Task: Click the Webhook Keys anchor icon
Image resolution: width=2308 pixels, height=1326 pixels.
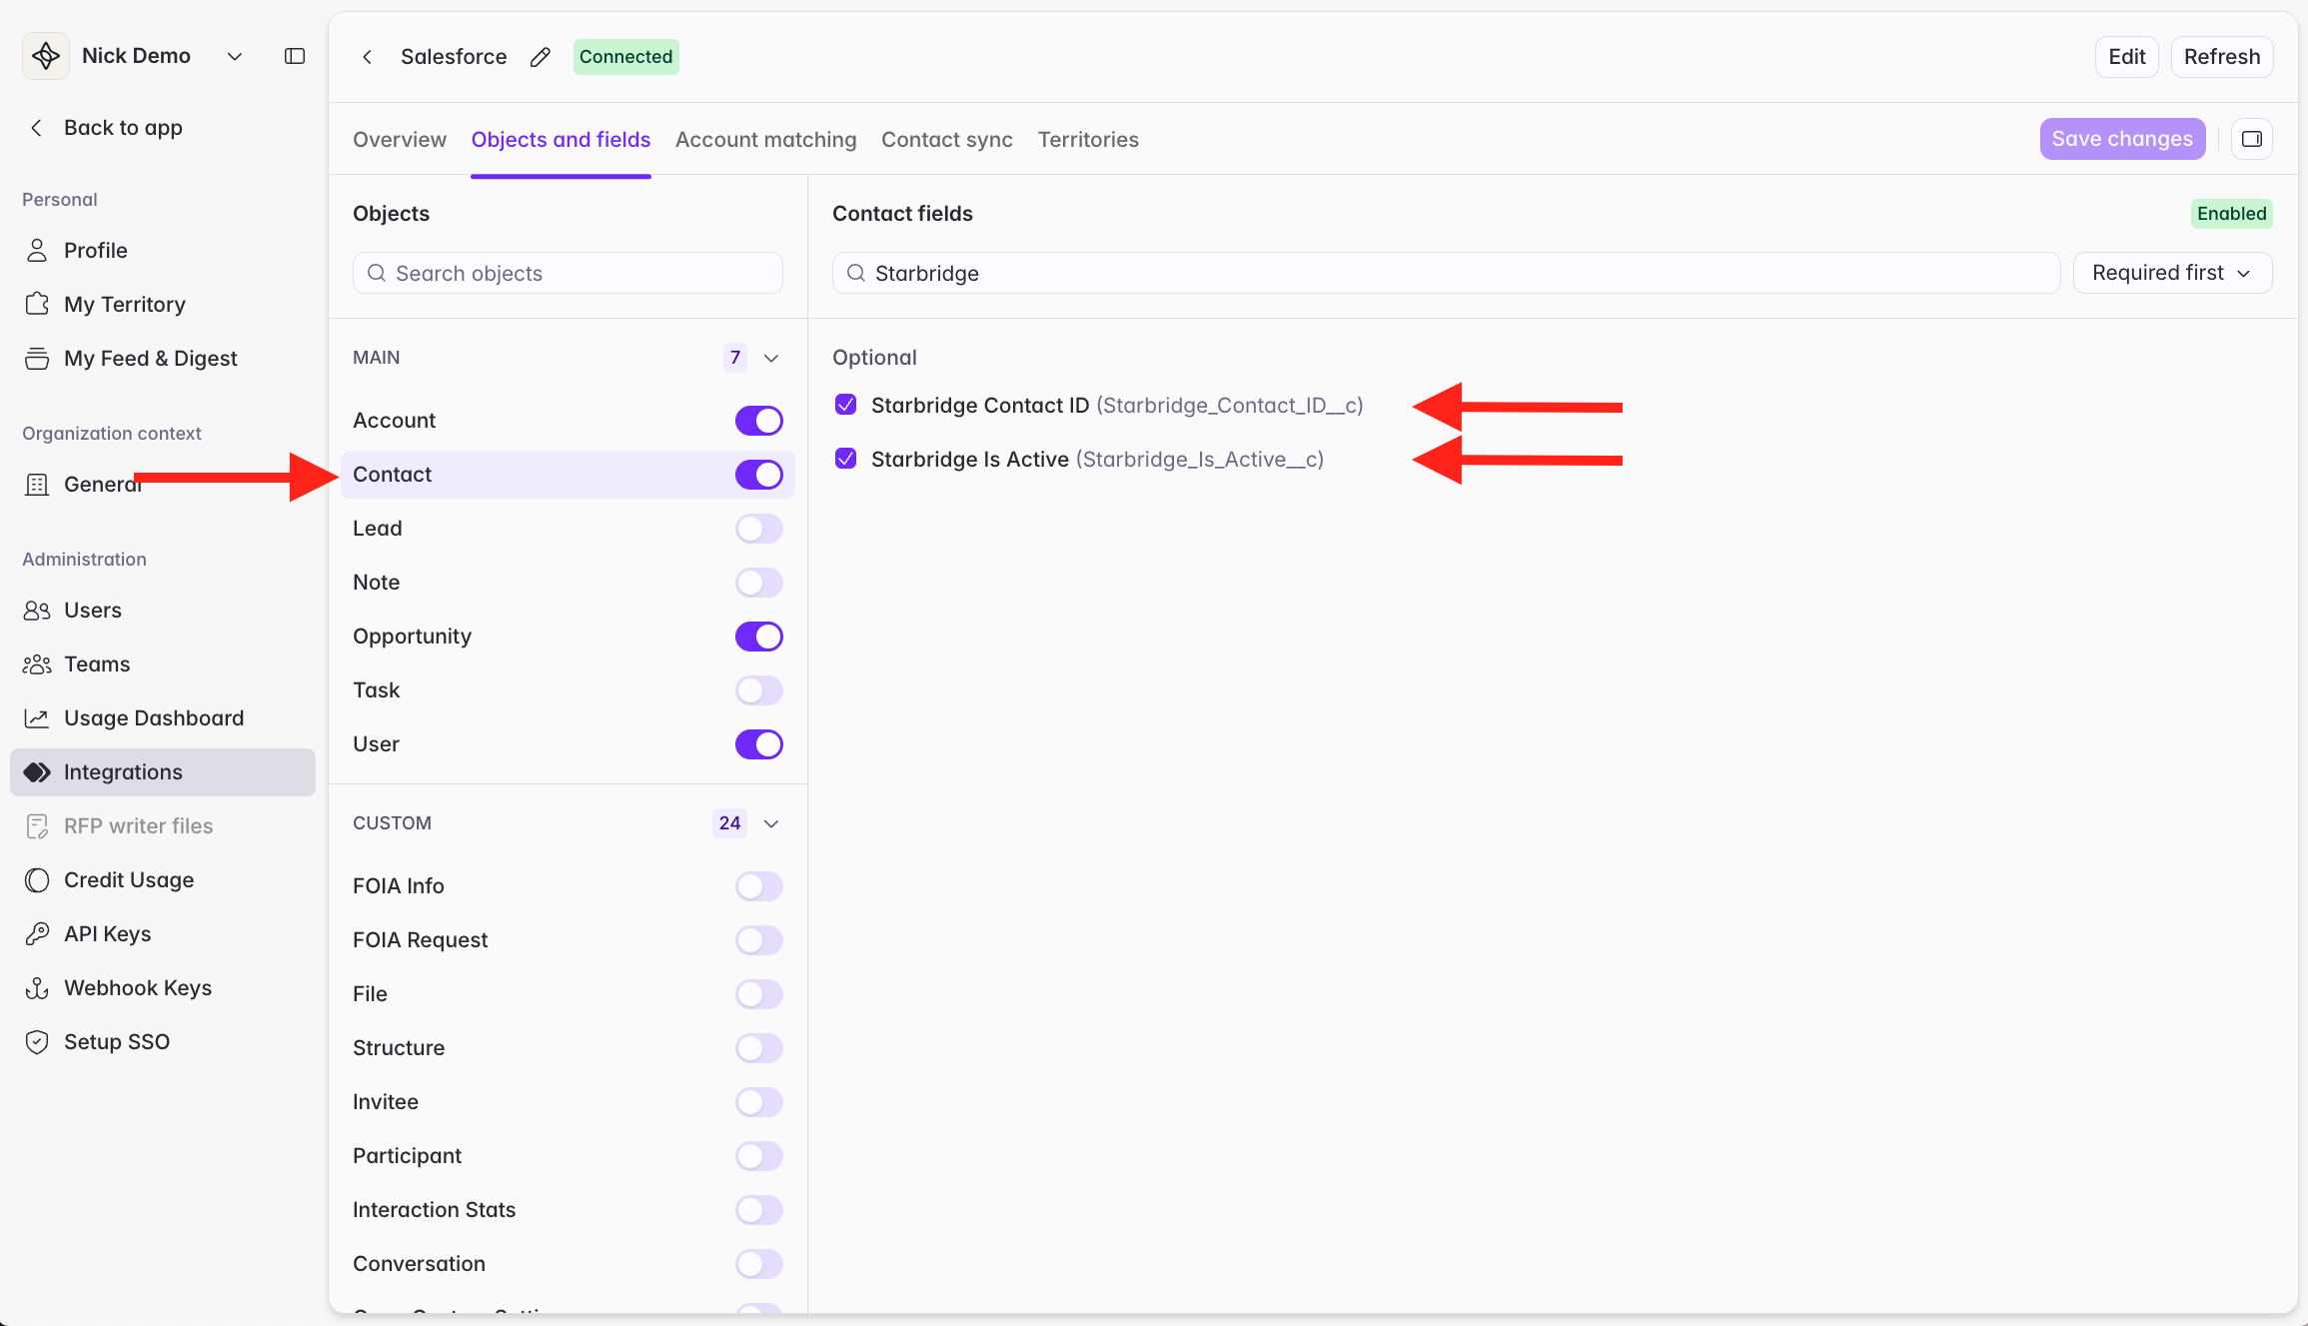Action: click(37, 988)
